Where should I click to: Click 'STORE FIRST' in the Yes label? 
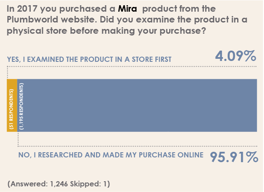(151, 59)
